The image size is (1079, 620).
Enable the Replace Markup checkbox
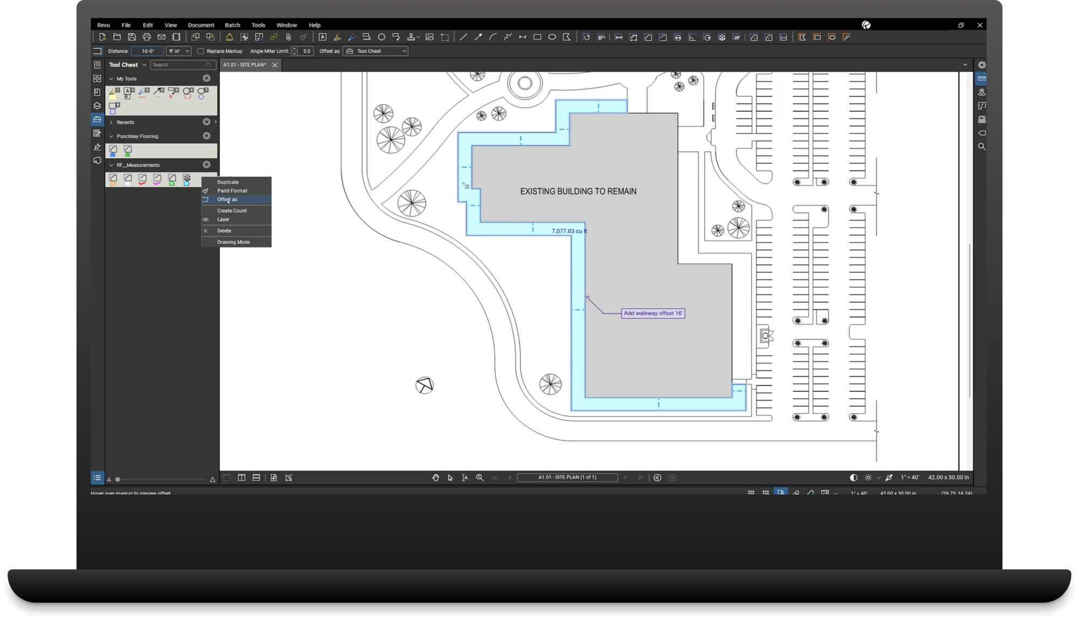pos(201,51)
